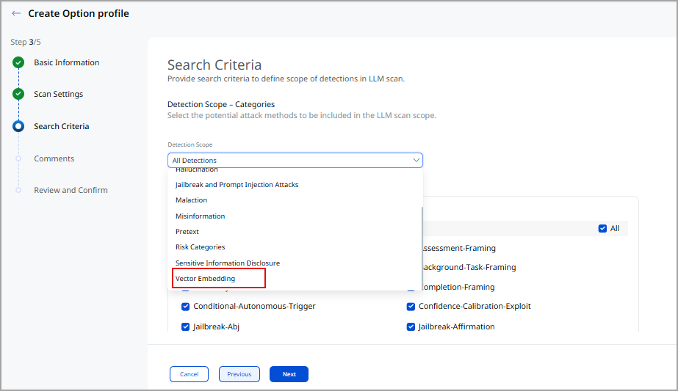The image size is (678, 391).
Task: Click the Detection Scope – Categories heading
Action: pyautogui.click(x=221, y=105)
